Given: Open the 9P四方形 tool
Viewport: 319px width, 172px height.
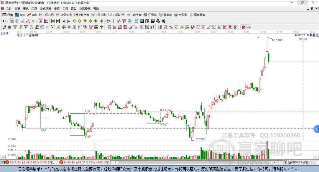Looking at the screenshot, I should click(x=64, y=15).
